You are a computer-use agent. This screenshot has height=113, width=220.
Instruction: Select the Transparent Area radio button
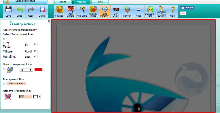pyautogui.click(x=4, y=39)
